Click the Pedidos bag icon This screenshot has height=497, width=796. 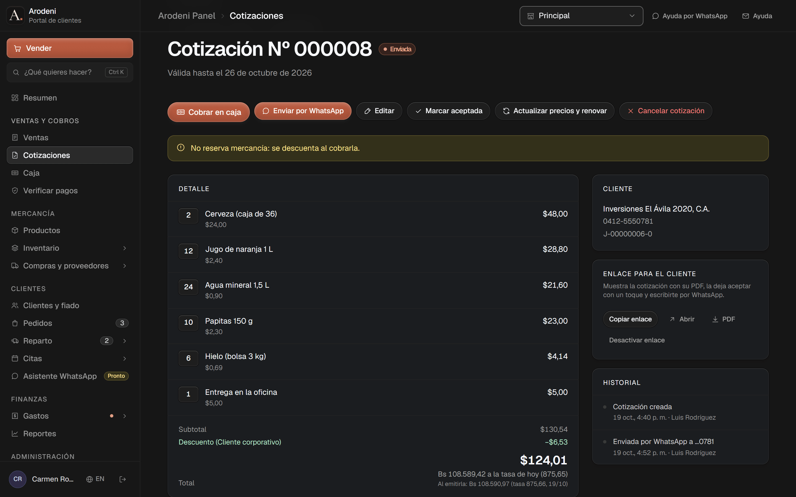click(15, 323)
